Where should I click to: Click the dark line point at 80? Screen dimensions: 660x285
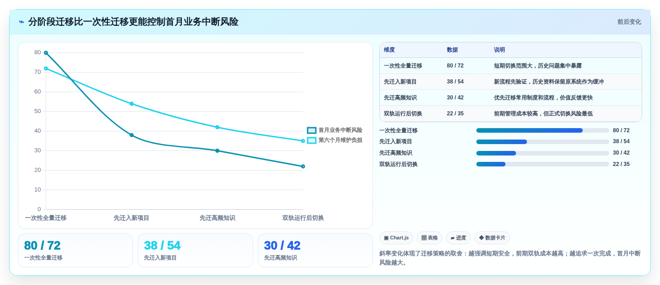(46, 53)
